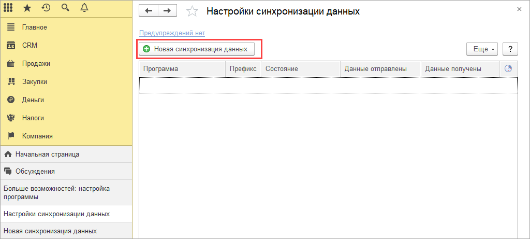Open the History clock icon

tap(47, 8)
